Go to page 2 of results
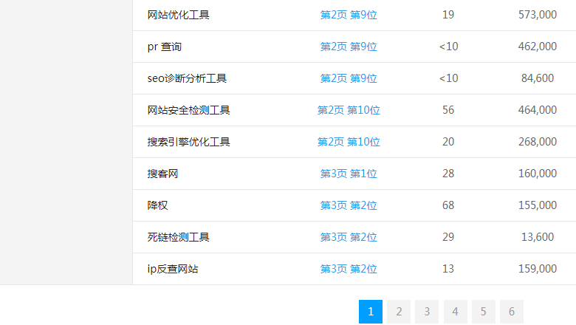Screen dimensions: 576x325 tap(399, 312)
